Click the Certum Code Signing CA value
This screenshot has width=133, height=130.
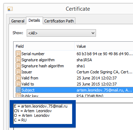coord(104,72)
